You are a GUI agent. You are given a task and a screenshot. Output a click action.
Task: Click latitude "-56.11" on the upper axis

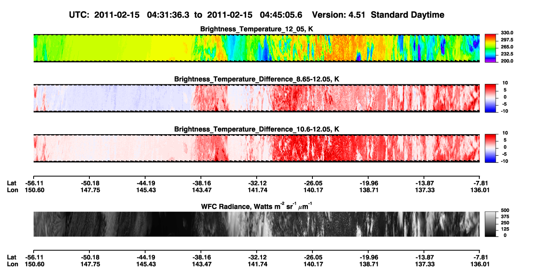tap(33, 183)
